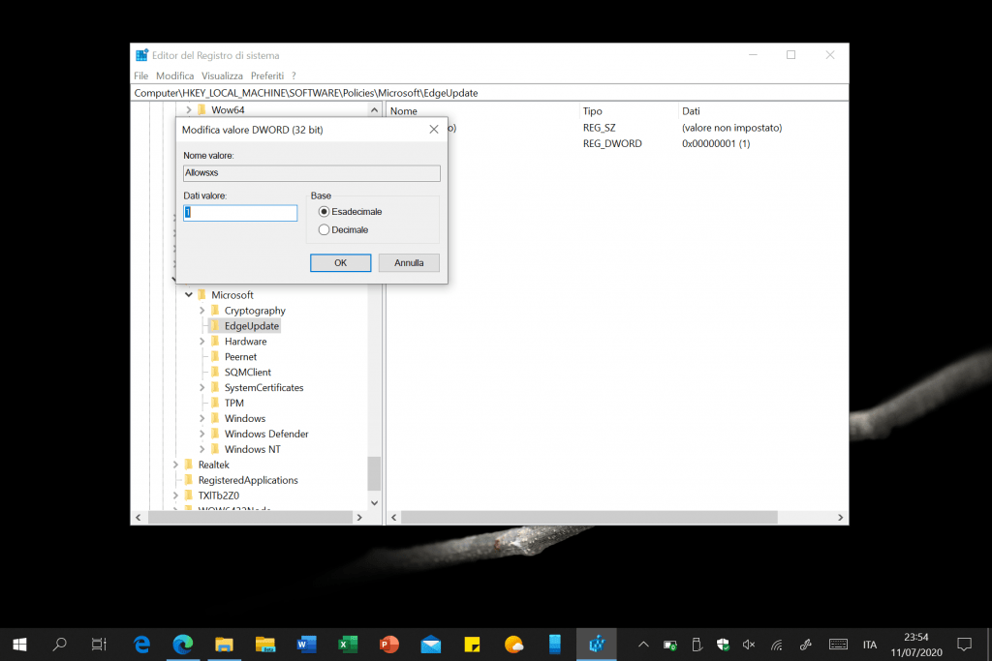Click OK to confirm DWORD value

coord(340,263)
